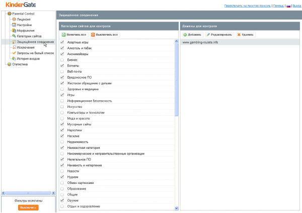Image resolution: width=302 pixels, height=213 pixels.
Task: Click the Статистика icon in the sidebar
Action: (9, 64)
